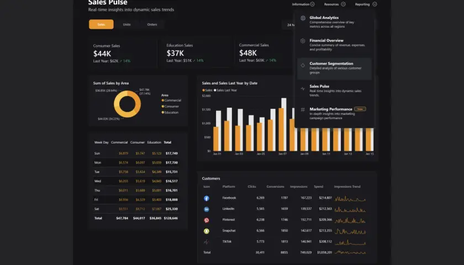The width and height of the screenshot is (464, 265).
Task: Click the Global Analytics globe icon
Action: pyautogui.click(x=303, y=18)
